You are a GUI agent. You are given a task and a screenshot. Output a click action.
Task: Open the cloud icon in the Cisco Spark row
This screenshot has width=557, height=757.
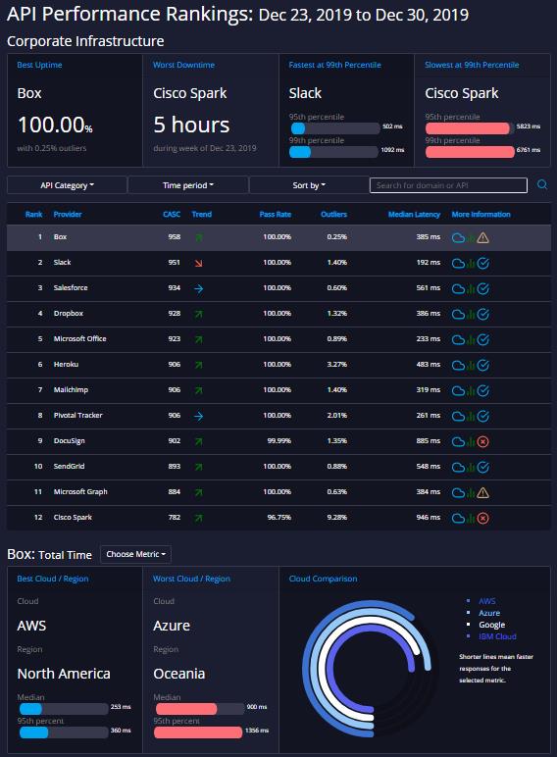(458, 518)
